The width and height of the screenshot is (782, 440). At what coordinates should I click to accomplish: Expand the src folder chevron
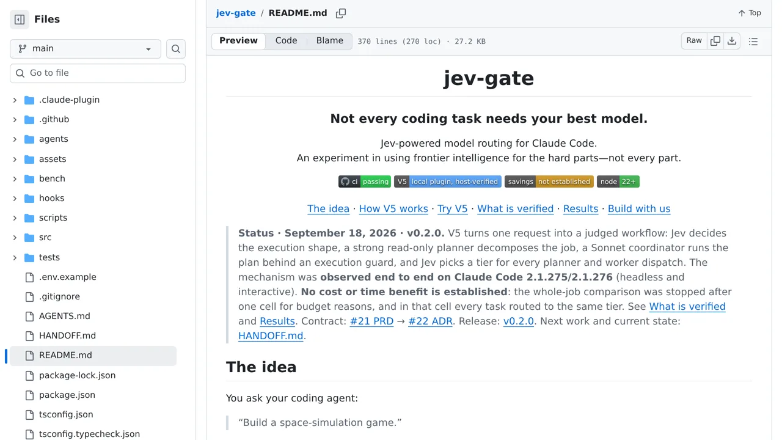point(15,238)
